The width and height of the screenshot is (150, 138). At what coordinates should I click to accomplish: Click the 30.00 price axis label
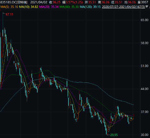pos(145,135)
